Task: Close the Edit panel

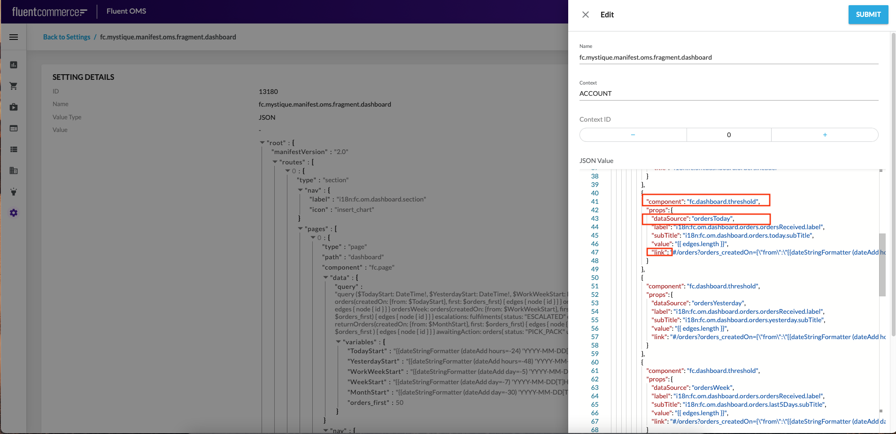Action: click(586, 15)
